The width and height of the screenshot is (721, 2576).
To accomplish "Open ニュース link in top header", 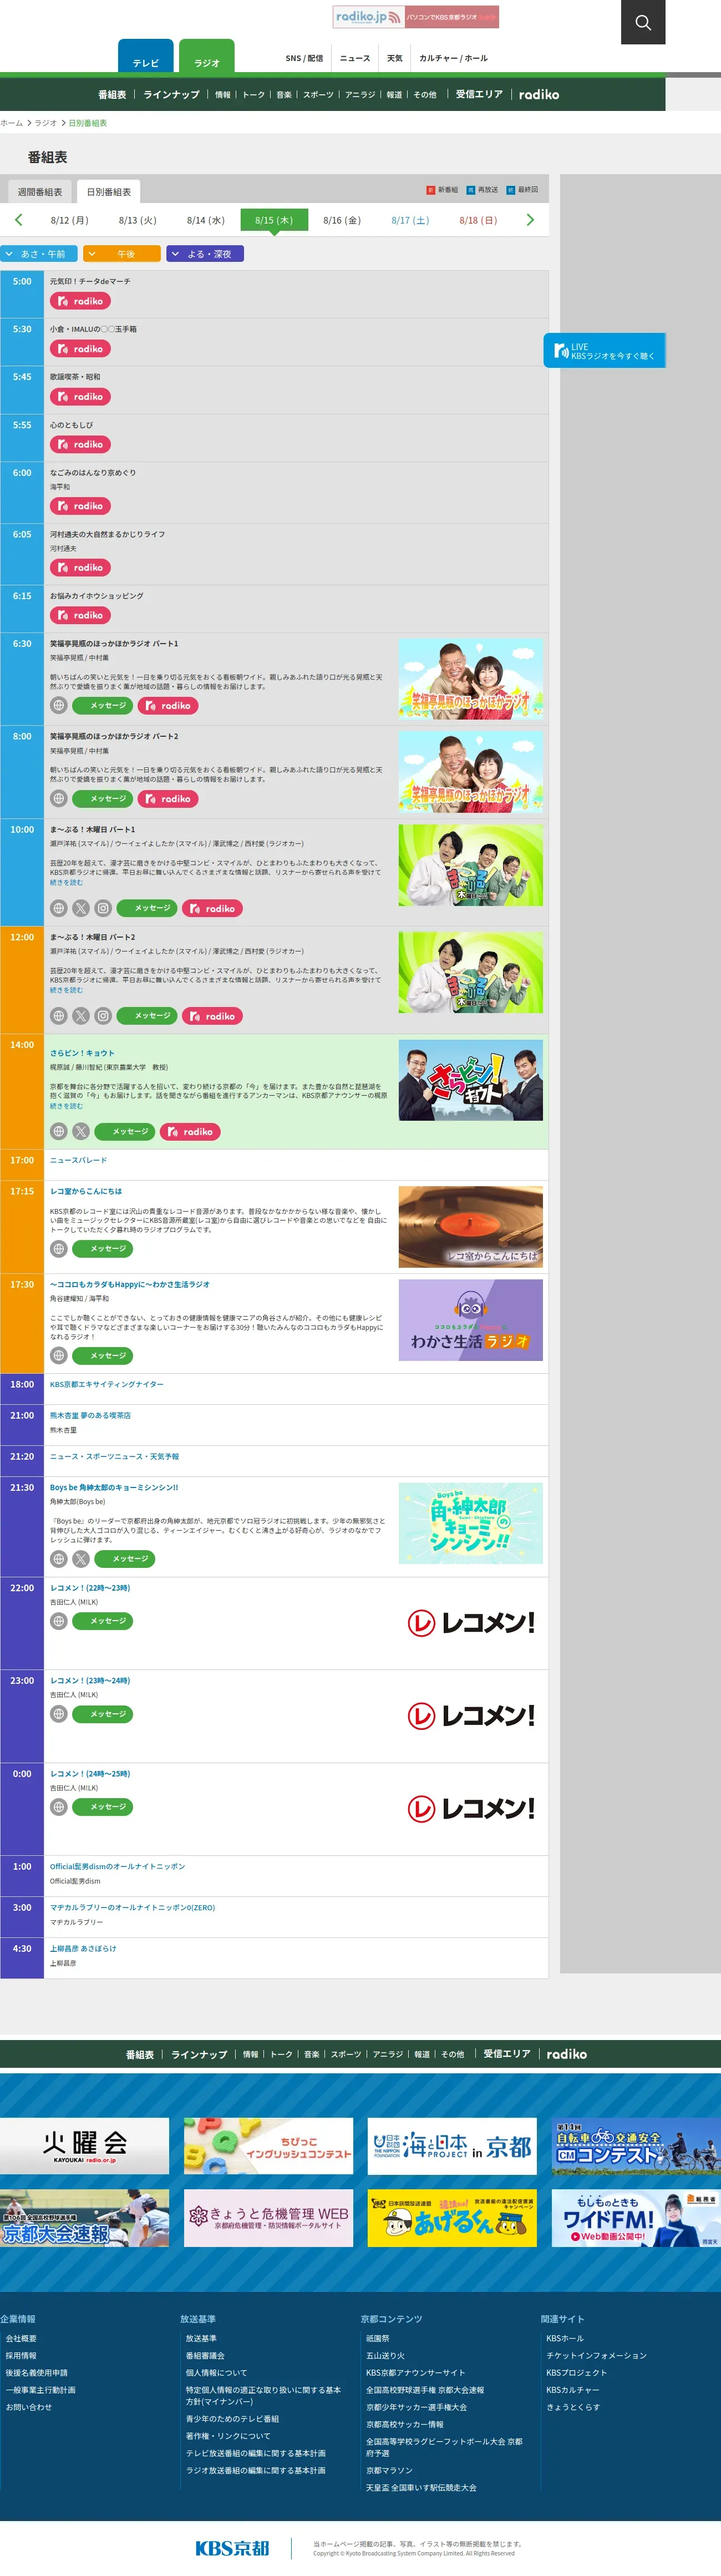I will coord(355,58).
